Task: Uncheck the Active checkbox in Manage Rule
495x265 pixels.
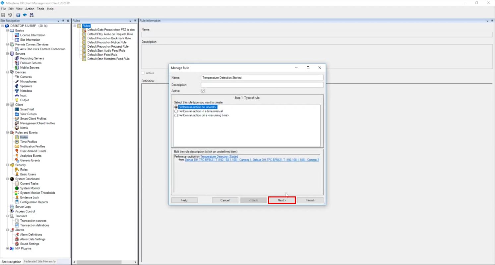Action: 203,90
